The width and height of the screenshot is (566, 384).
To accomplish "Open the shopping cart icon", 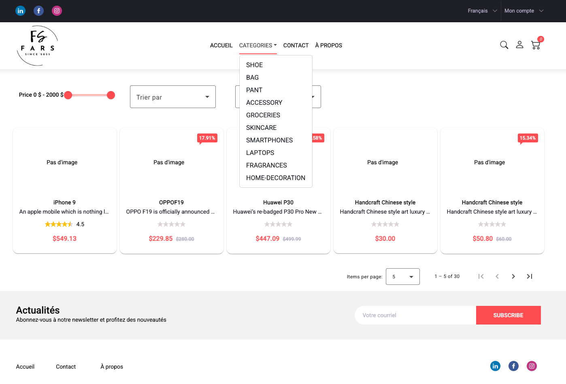I will [536, 45].
